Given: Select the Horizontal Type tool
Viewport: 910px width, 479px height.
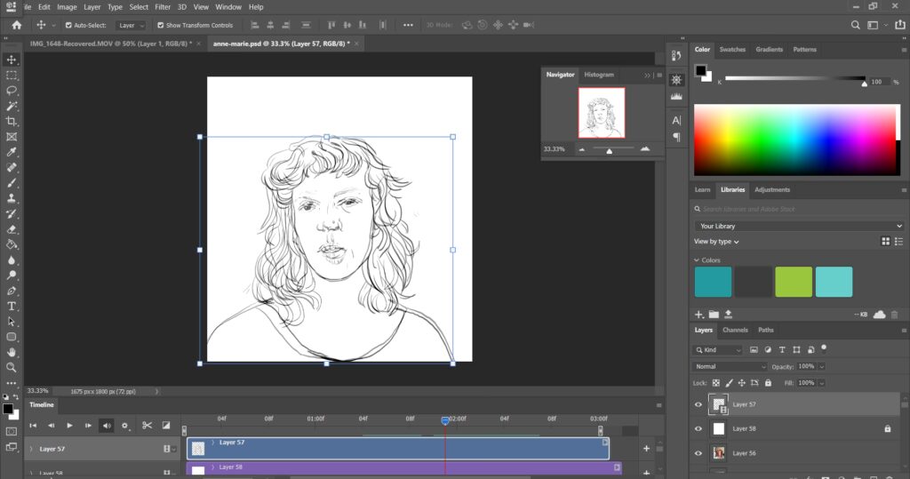Looking at the screenshot, I should (x=12, y=306).
